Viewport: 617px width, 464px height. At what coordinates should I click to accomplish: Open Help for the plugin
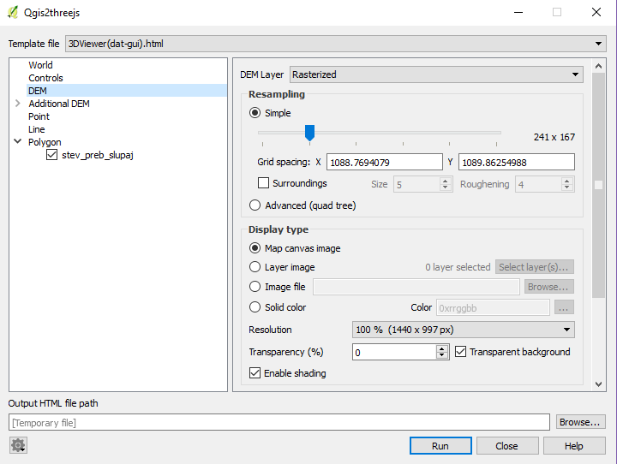[x=574, y=446]
